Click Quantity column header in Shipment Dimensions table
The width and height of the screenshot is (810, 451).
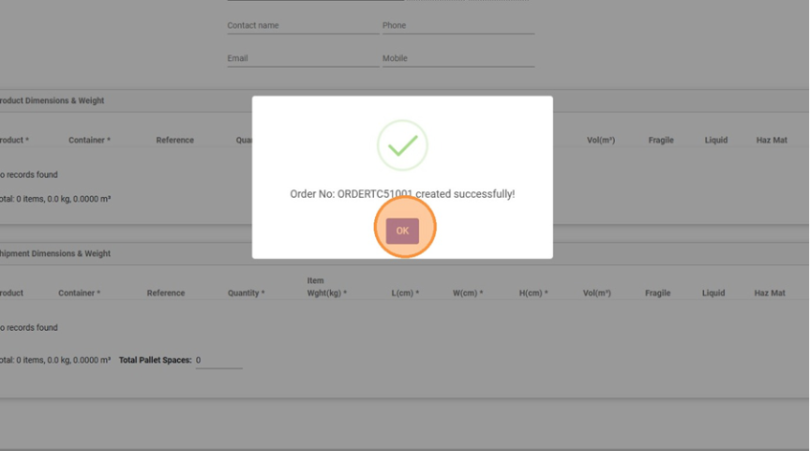pos(246,293)
